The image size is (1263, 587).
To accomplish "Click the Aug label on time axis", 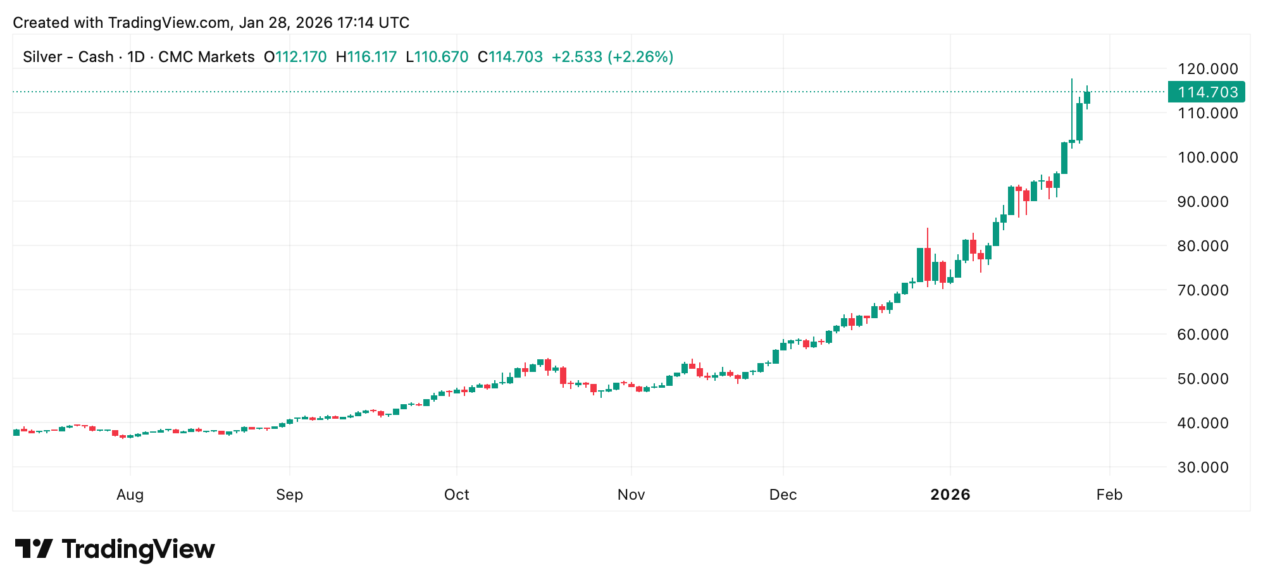I will point(130,495).
